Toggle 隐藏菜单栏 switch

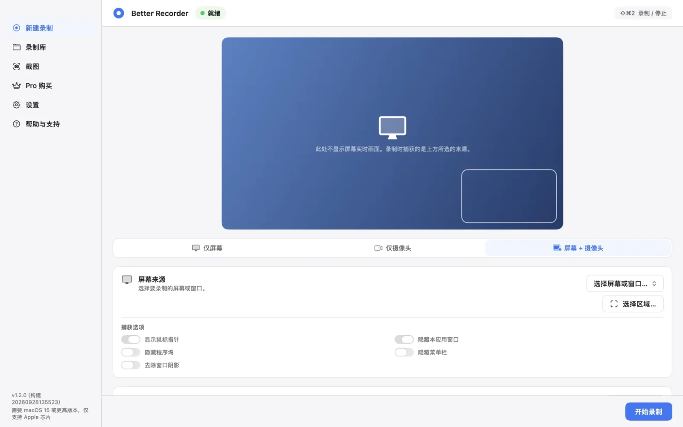[x=404, y=352]
